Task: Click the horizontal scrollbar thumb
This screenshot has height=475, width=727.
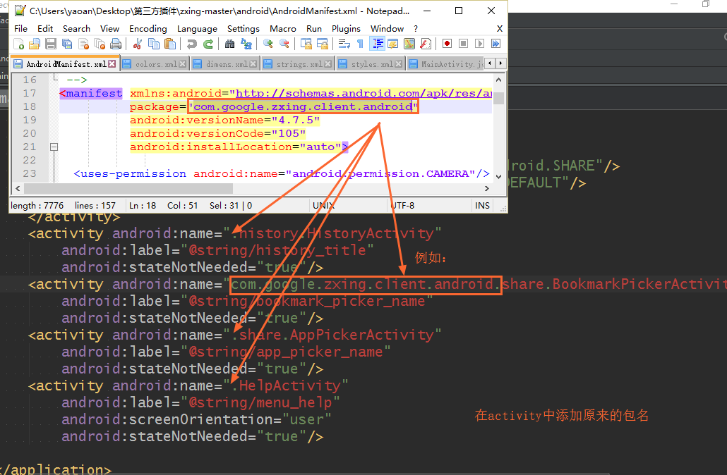Action: (x=128, y=188)
